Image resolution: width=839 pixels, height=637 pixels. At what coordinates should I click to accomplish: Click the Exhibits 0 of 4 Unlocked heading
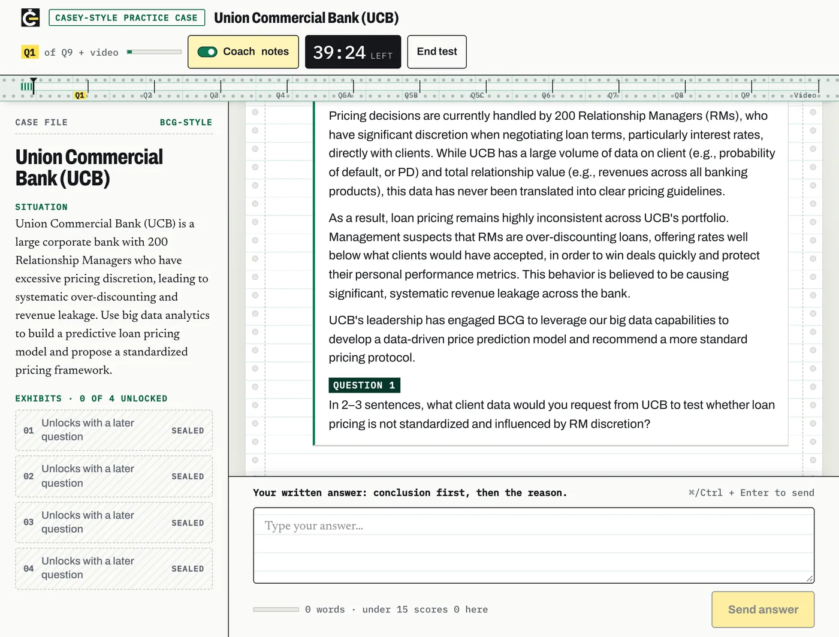[x=91, y=398]
